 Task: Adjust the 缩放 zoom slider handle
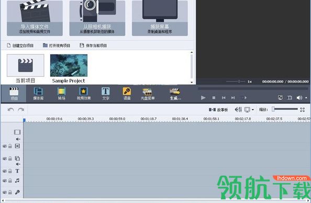pyautogui.click(x=273, y=109)
